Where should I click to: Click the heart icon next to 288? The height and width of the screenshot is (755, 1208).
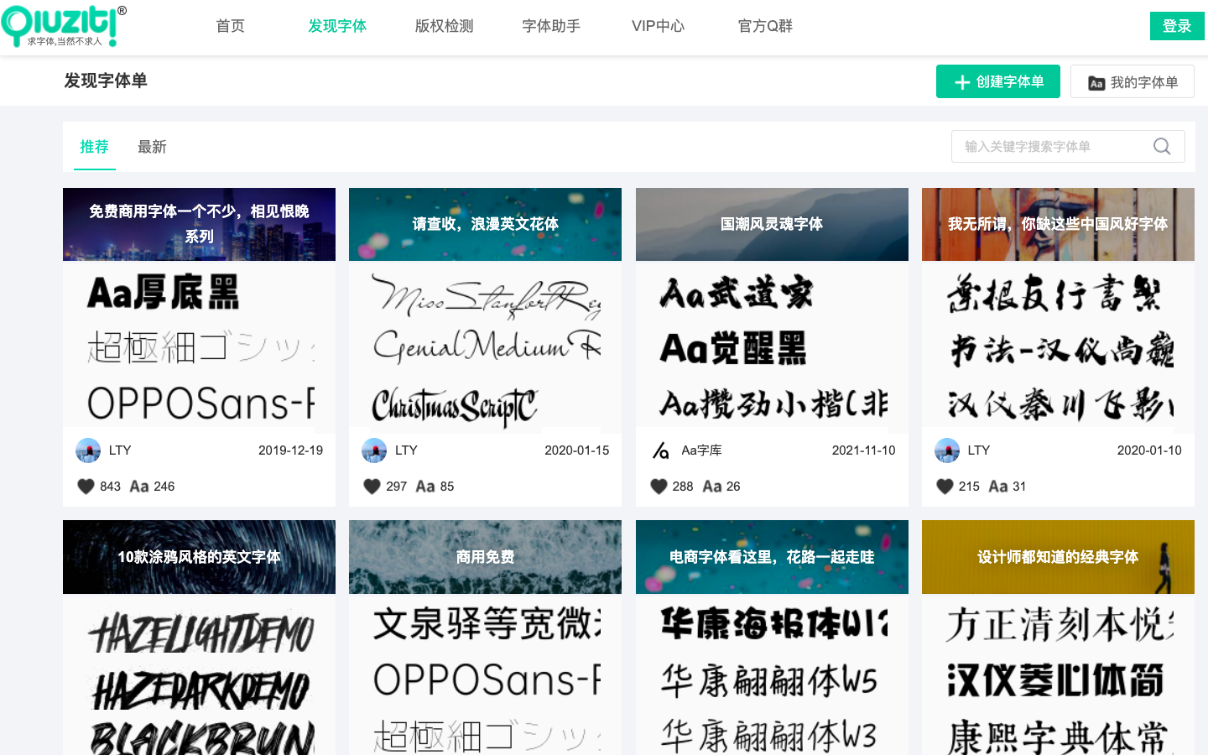pos(659,487)
